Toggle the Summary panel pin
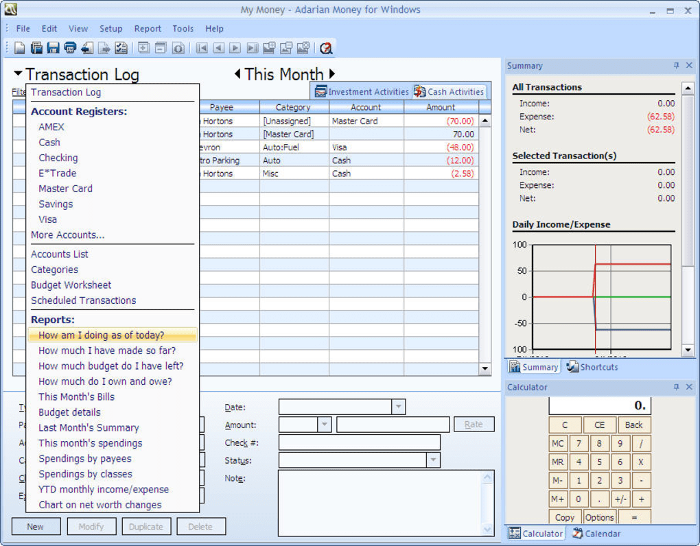Screen dimensions: 700x546 click(x=676, y=66)
